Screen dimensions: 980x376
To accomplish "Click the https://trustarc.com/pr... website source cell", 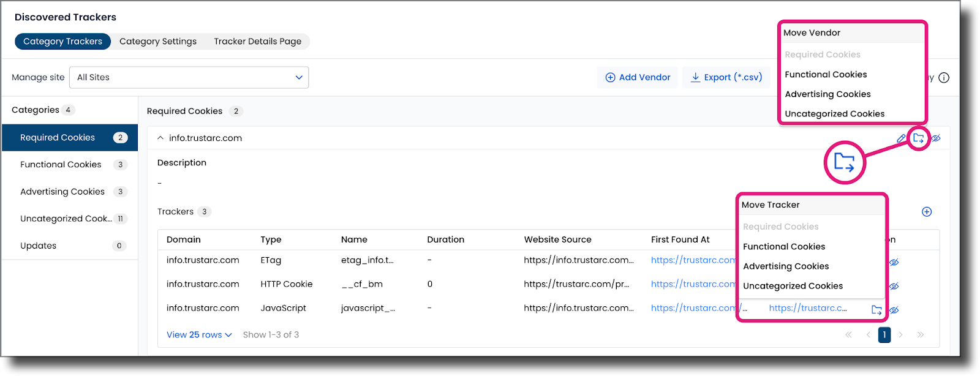I will (x=576, y=284).
